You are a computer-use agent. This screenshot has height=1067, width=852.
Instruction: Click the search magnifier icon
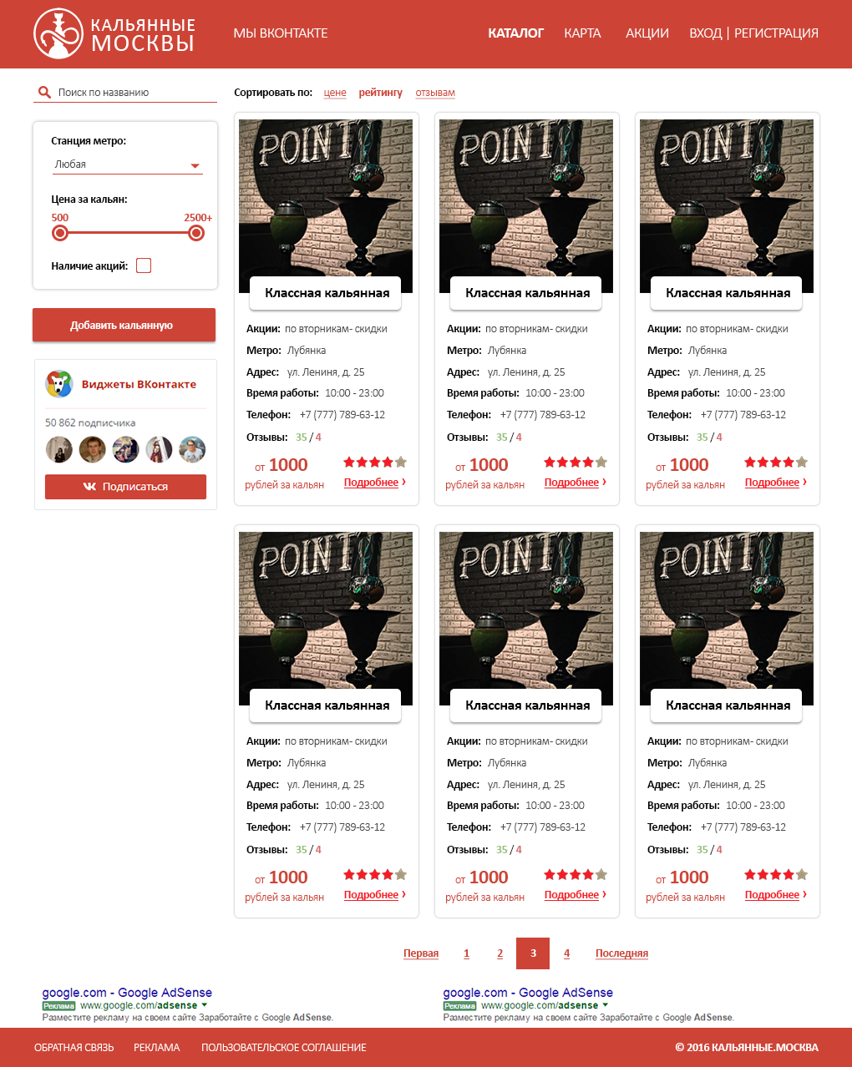click(44, 93)
